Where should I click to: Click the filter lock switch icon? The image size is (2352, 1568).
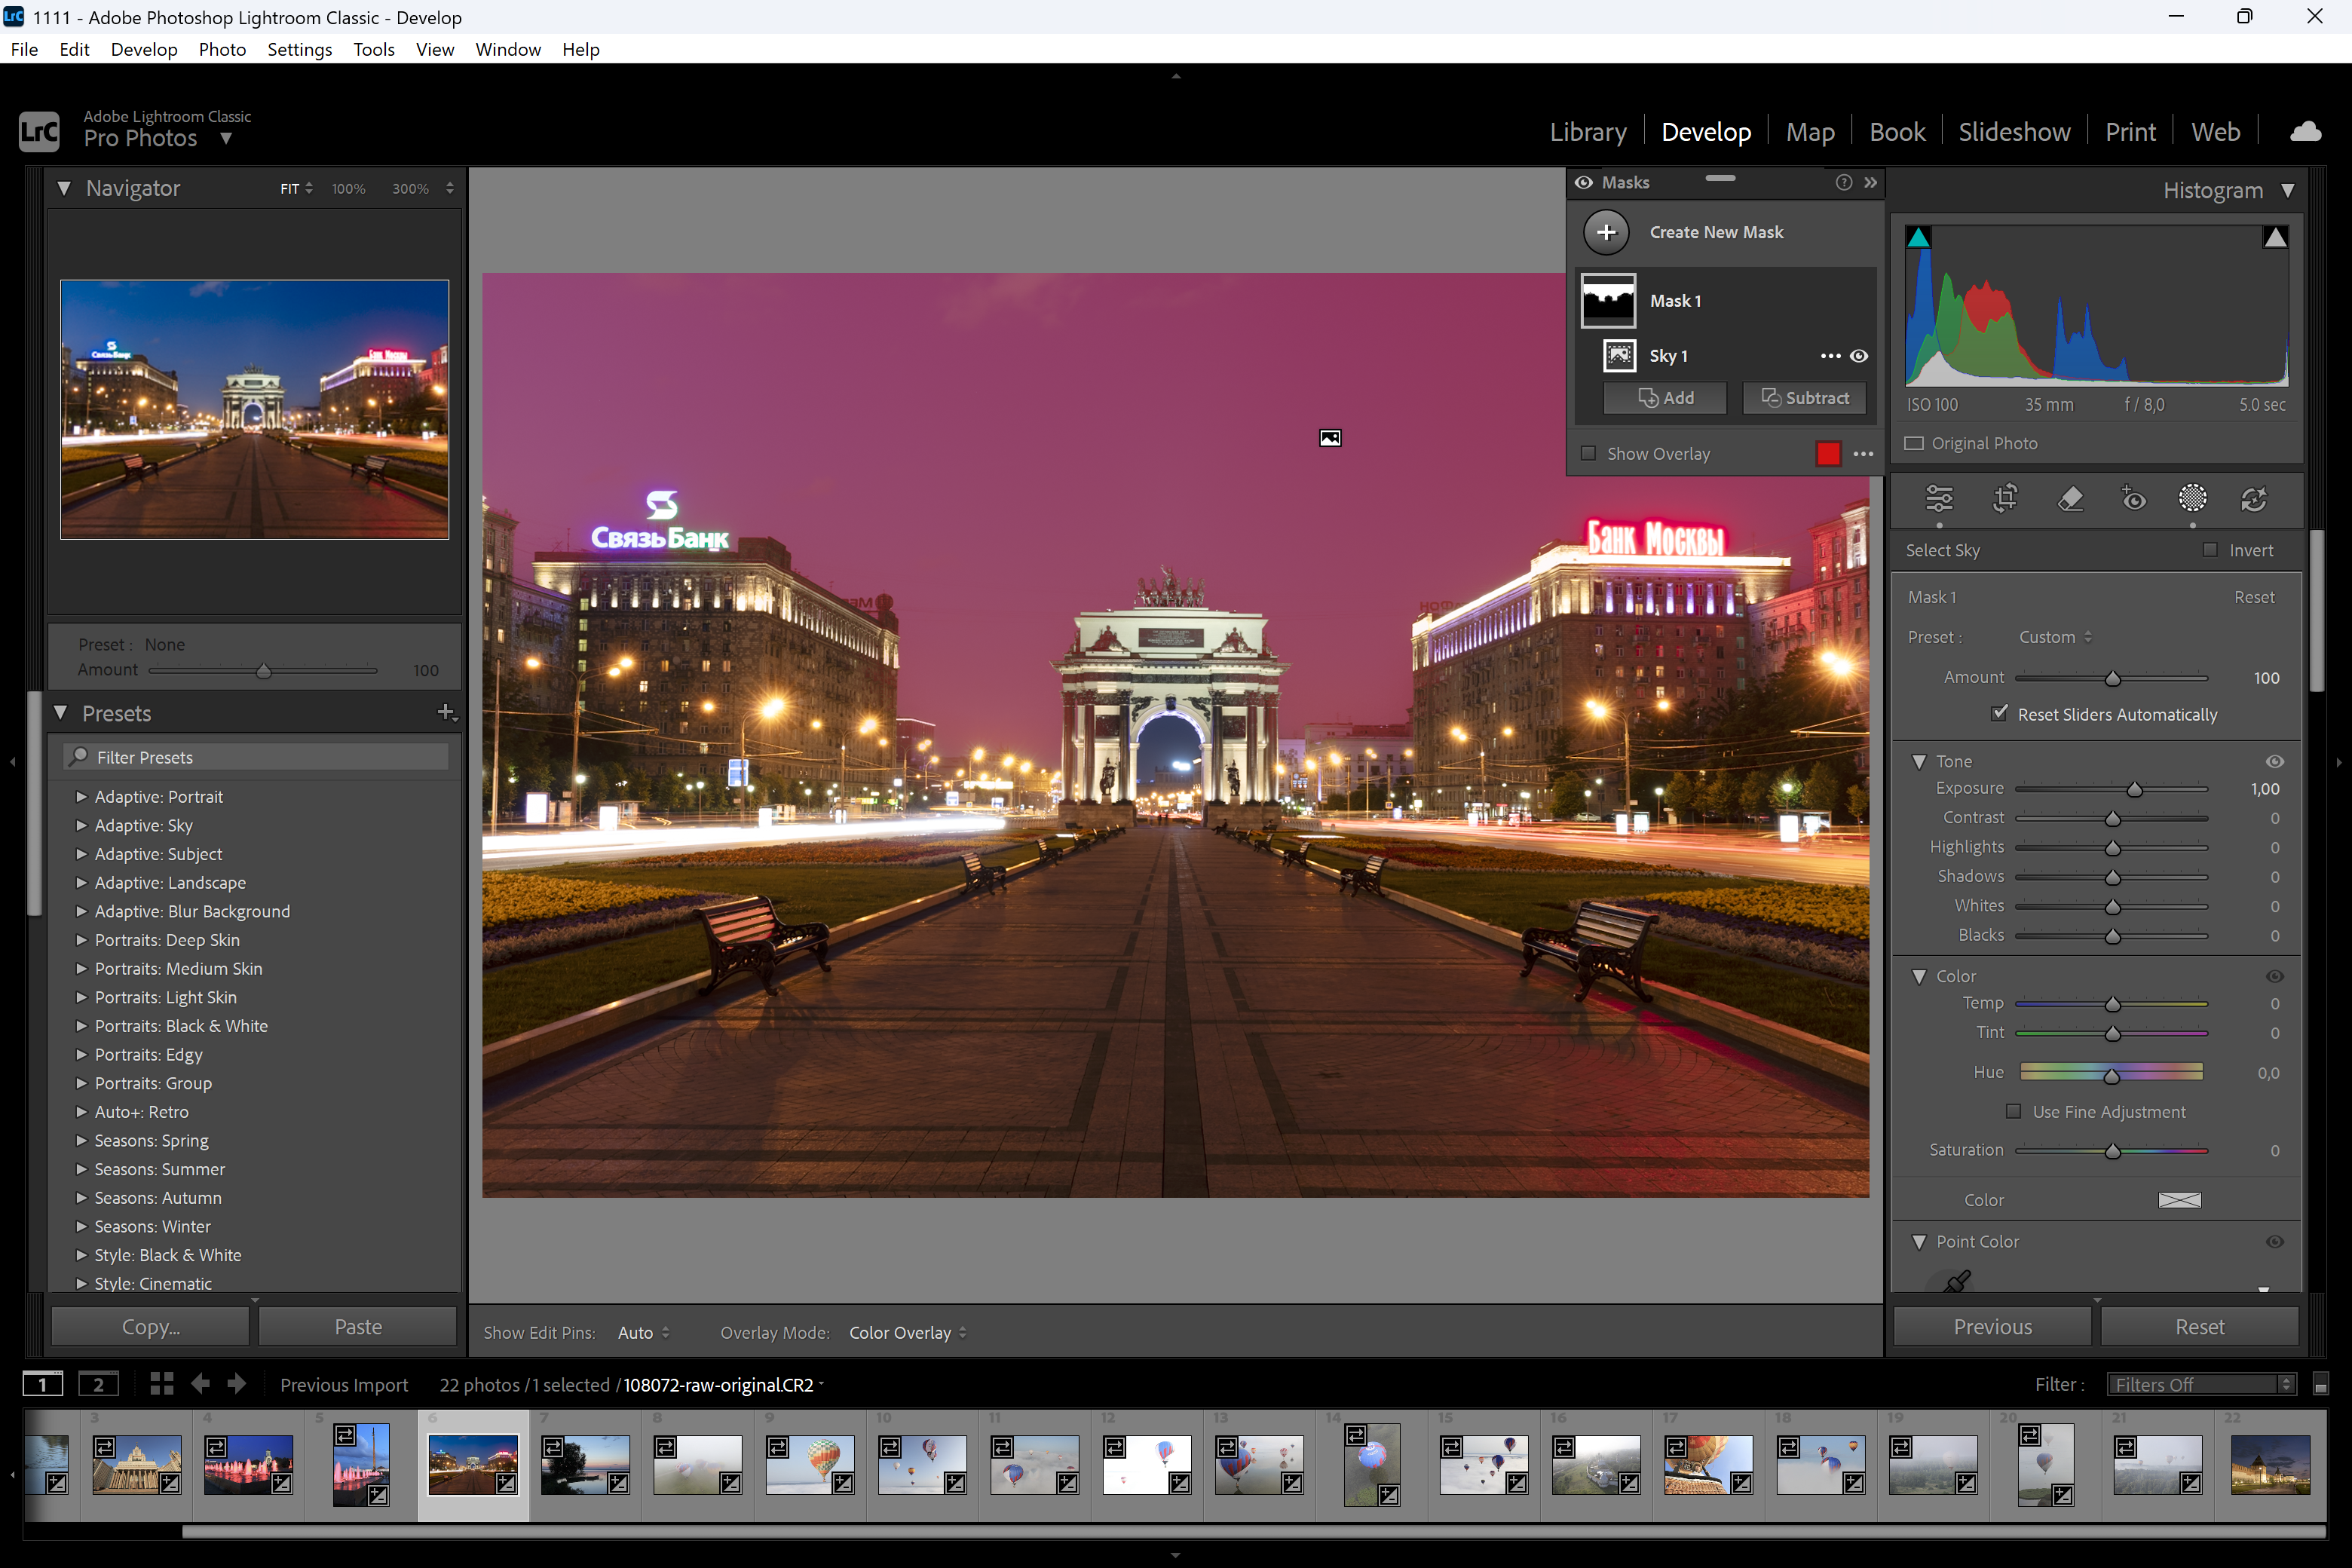[x=2320, y=1385]
